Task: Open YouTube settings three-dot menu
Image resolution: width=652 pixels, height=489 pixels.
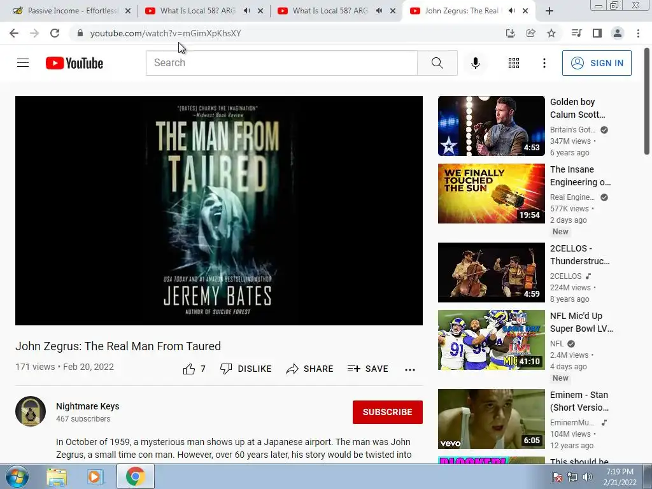Action: click(x=544, y=63)
